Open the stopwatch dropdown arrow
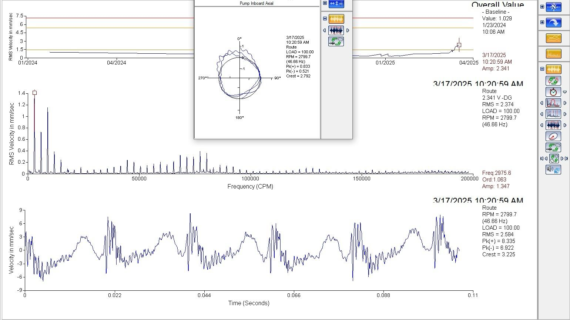Image resolution: width=570 pixels, height=320 pixels. (x=565, y=92)
